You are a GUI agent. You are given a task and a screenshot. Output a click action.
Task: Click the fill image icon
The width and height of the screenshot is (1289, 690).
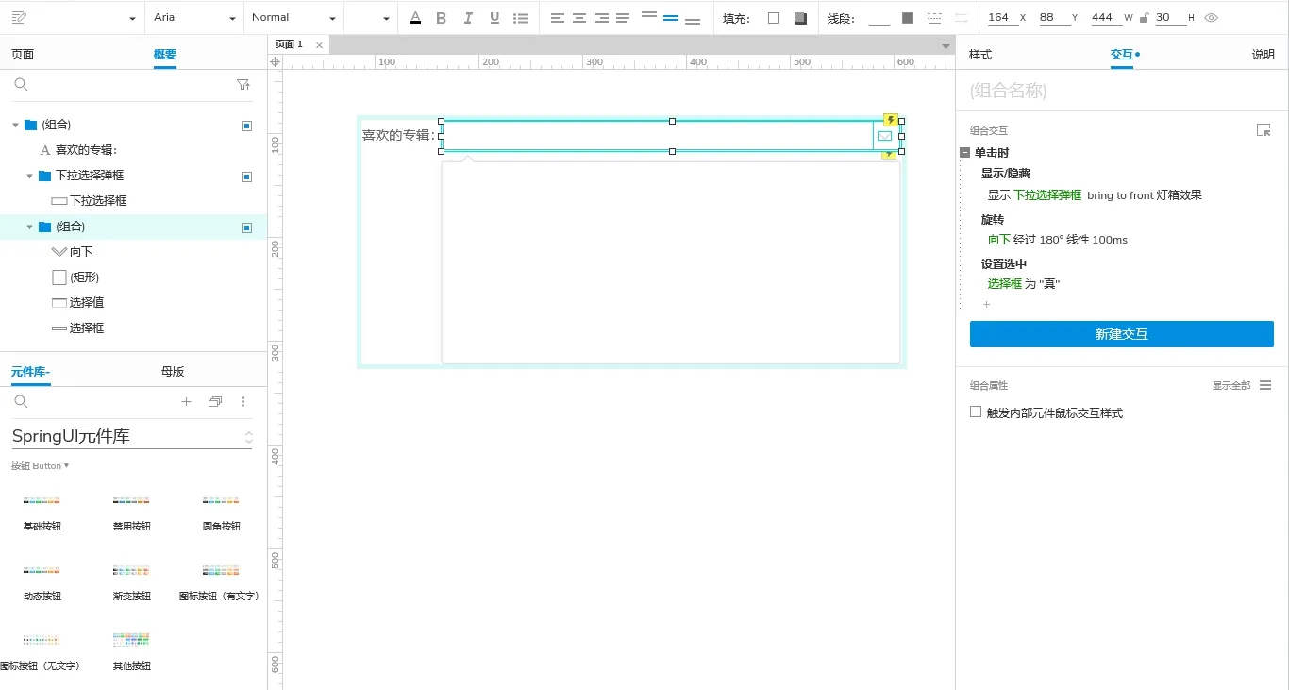pos(800,18)
